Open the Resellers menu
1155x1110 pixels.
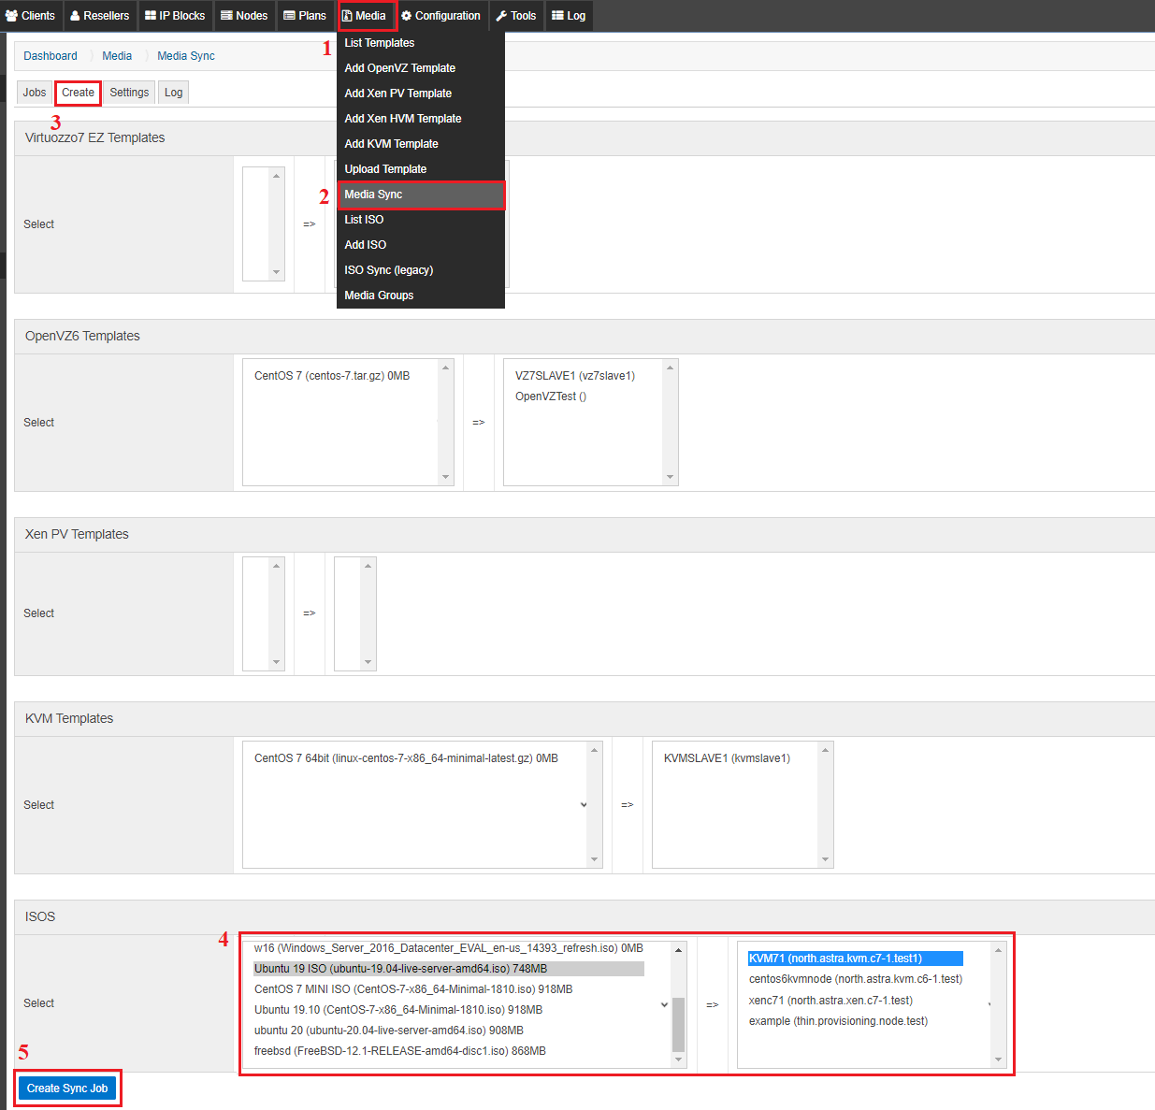click(x=100, y=16)
